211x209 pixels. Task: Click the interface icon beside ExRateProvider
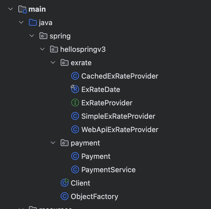[x=75, y=103]
